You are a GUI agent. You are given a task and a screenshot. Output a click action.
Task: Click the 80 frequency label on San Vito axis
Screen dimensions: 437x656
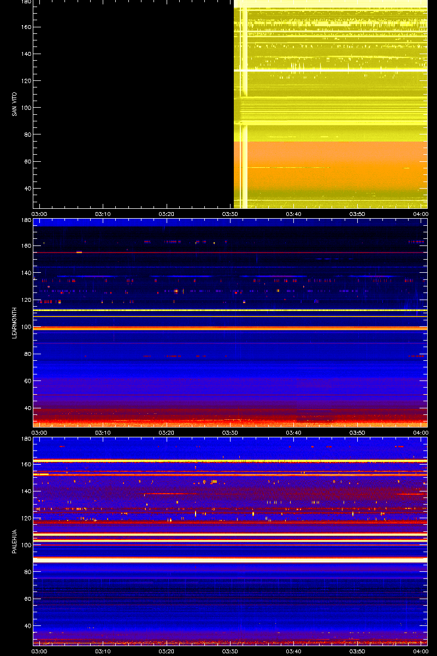click(x=27, y=134)
